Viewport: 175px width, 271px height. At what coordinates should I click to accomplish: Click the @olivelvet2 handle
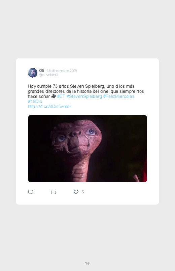pos(48,75)
